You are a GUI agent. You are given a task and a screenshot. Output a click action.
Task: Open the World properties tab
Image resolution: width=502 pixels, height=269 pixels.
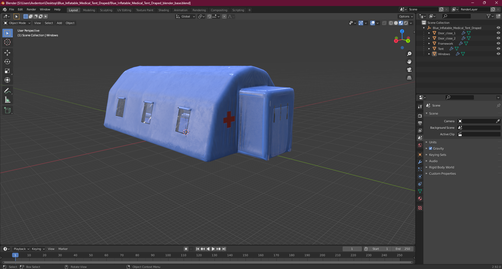tap(420, 145)
